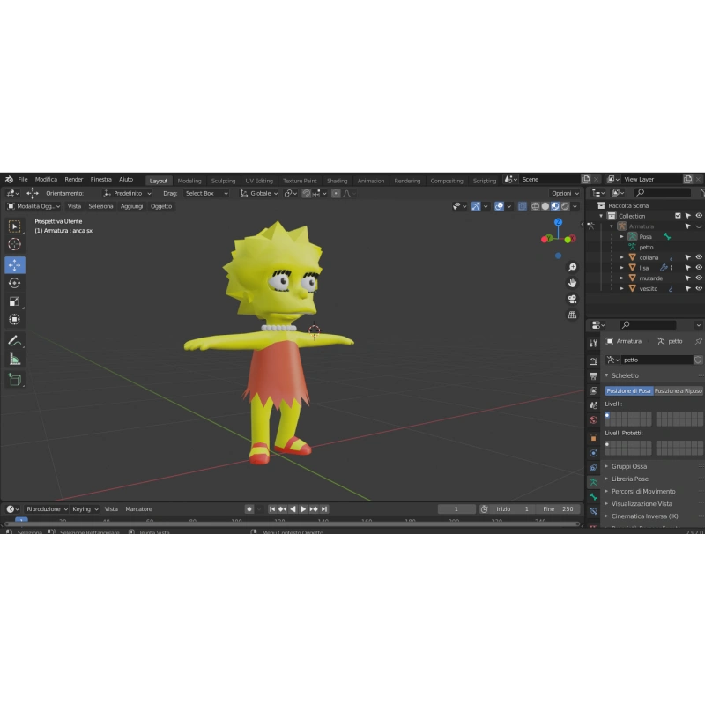
Task: Toggle selectability arrow for lisa
Action: [x=688, y=268]
